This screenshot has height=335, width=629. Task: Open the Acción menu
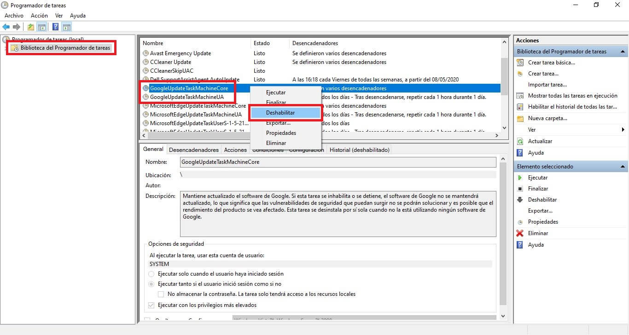(39, 16)
